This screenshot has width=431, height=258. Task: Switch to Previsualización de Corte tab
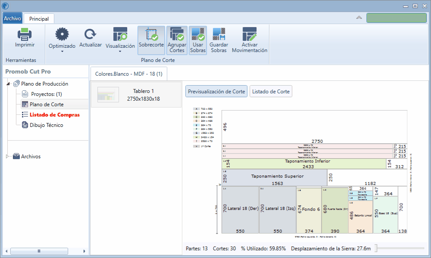click(x=216, y=91)
